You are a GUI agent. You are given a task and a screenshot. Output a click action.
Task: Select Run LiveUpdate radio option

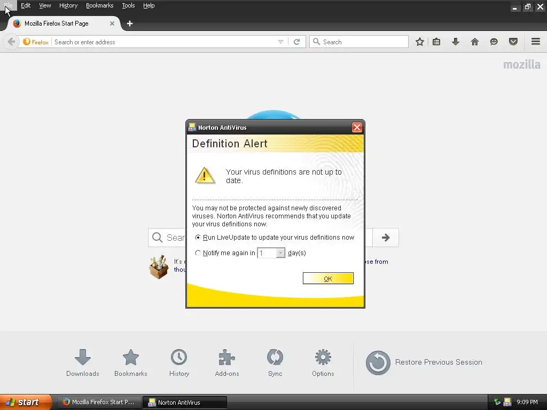[x=198, y=238]
